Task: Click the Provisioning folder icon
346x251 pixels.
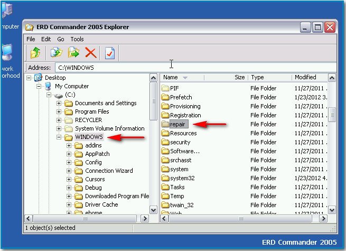Action: point(165,106)
